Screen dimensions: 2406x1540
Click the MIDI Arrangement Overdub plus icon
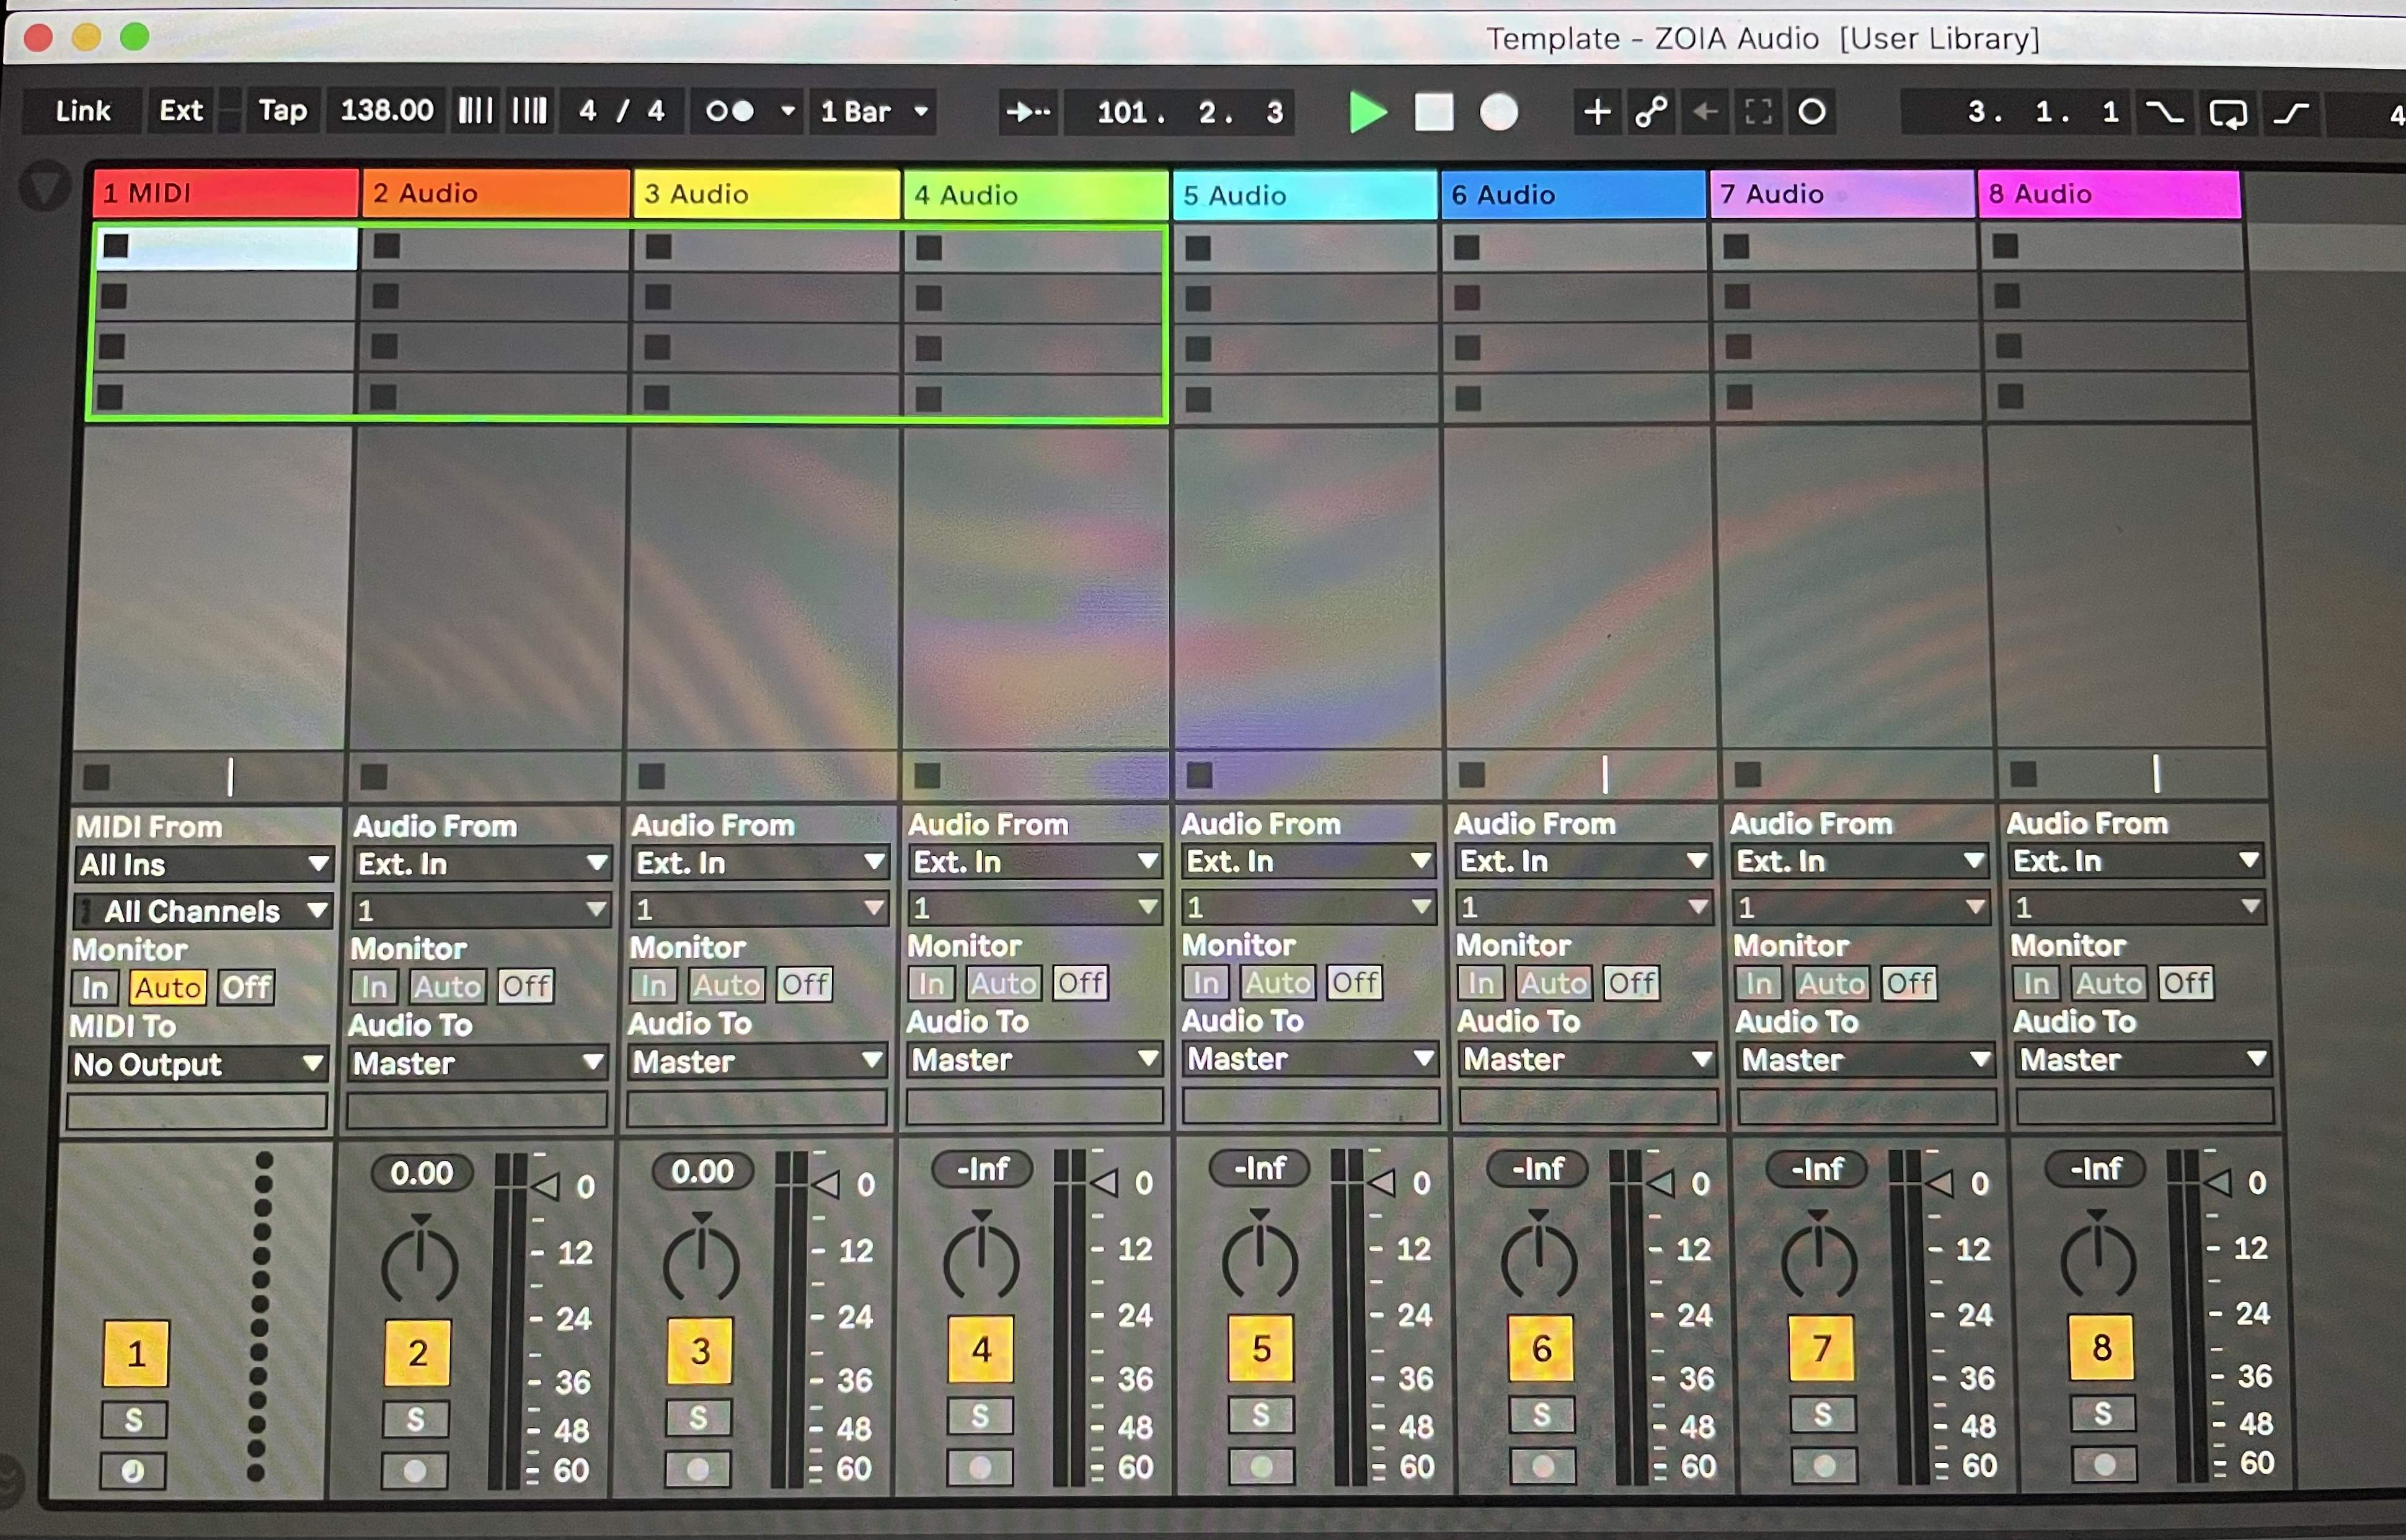pyautogui.click(x=1596, y=112)
